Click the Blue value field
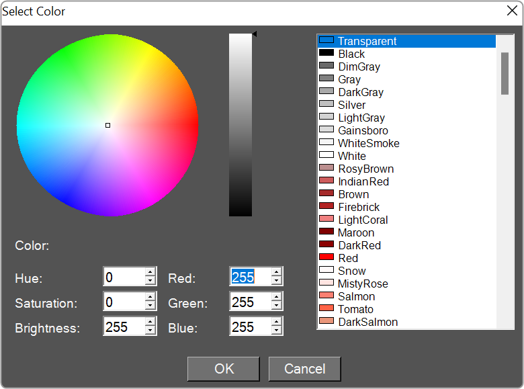The width and height of the screenshot is (524, 389). pos(251,326)
